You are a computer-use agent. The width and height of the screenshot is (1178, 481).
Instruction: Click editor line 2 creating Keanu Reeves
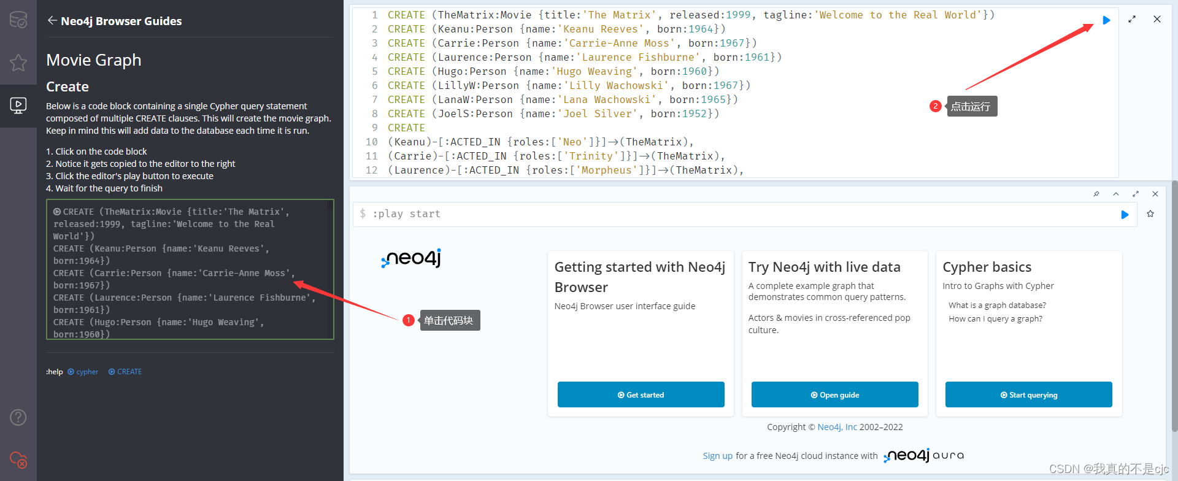(x=556, y=29)
